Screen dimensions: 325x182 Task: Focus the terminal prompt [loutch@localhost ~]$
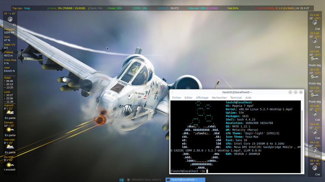tap(188, 171)
